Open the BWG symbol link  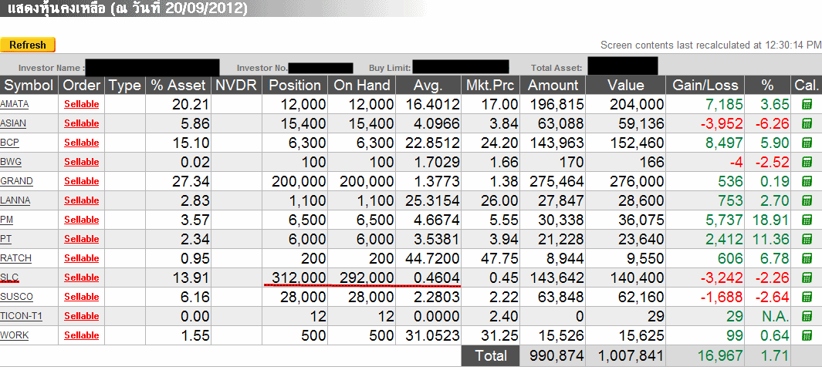11,162
